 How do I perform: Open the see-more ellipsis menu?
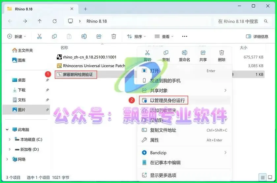pos(185,36)
